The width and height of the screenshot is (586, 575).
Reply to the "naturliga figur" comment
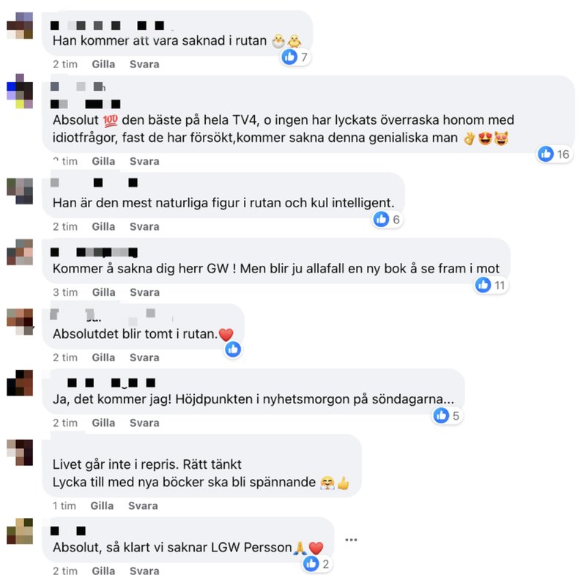[144, 227]
